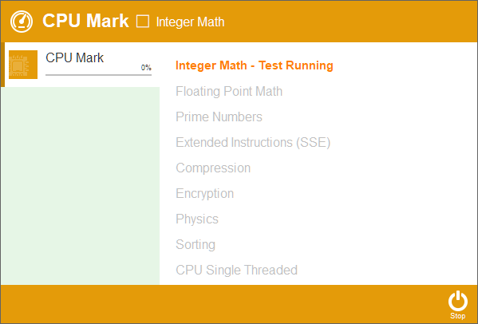Pick the Encryption test entry
This screenshot has width=478, height=324.
[204, 194]
